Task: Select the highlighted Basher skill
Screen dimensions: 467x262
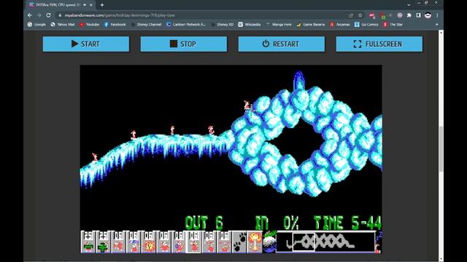Action: [194, 242]
